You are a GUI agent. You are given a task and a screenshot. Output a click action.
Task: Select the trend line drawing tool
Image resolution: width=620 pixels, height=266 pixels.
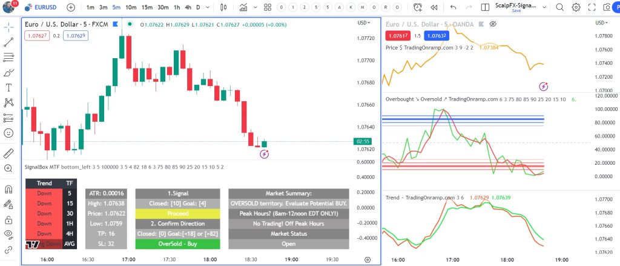[9, 42]
